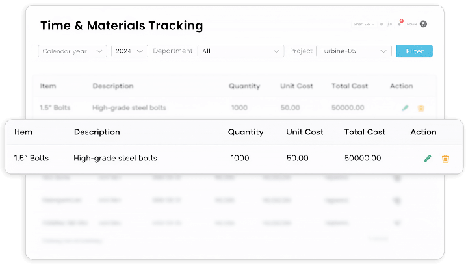Click the Project label

pyautogui.click(x=301, y=51)
